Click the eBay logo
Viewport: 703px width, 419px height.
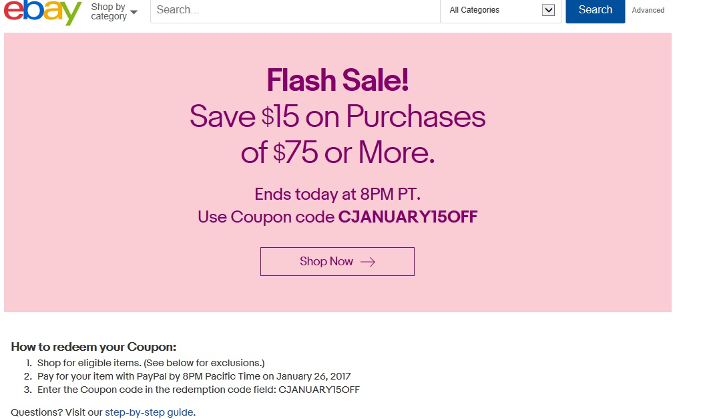point(43,12)
